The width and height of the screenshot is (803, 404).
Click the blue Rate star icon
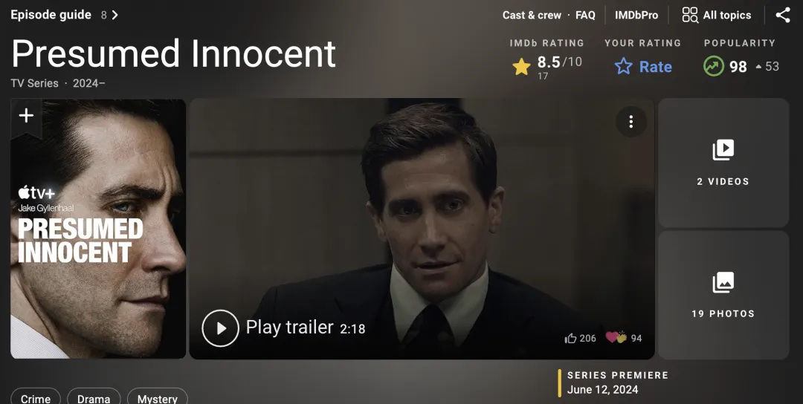pos(623,67)
